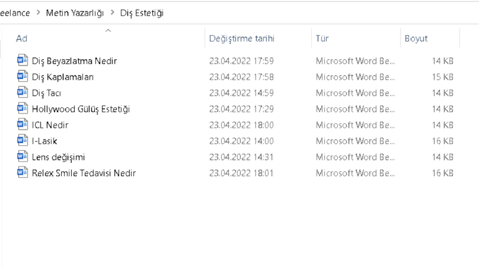This screenshot has height=269, width=479.
Task: Click date 23.04.2022 14:31
Action: point(242,157)
